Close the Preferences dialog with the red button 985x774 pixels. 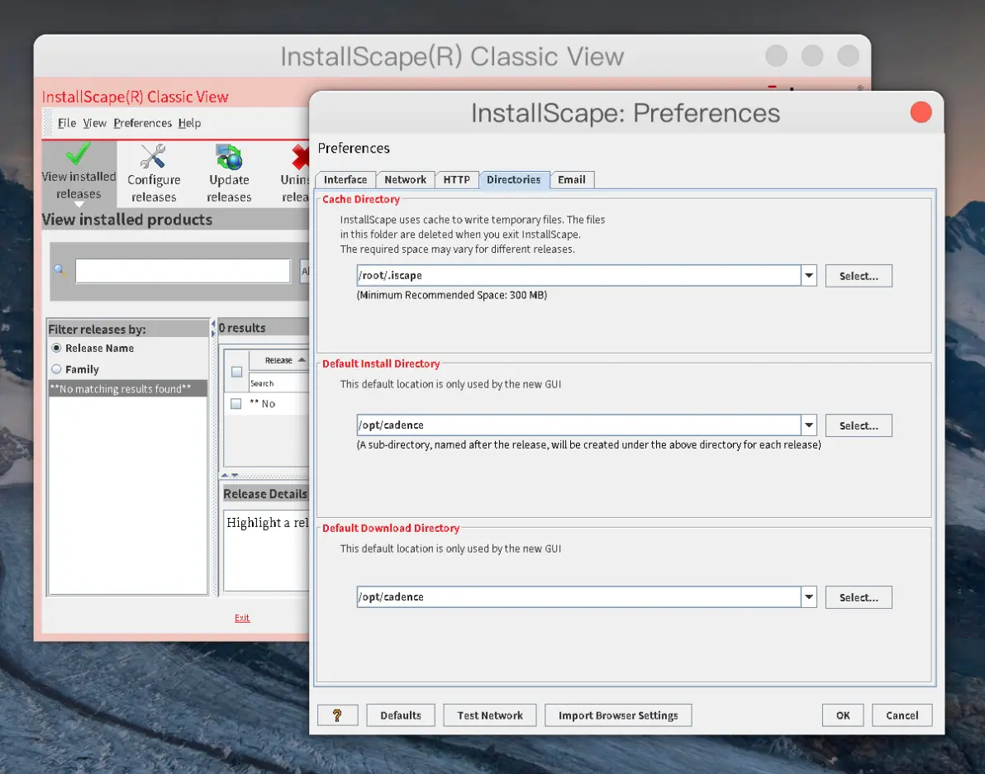point(921,112)
